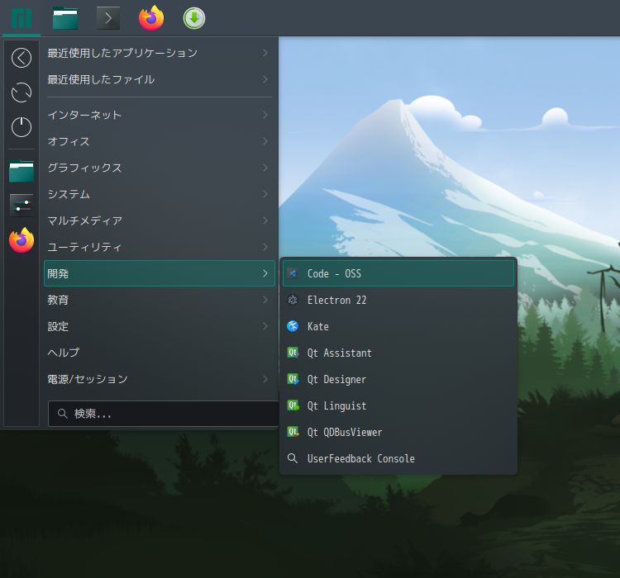Expand the ユーティリティ submenu arrow

click(265, 247)
